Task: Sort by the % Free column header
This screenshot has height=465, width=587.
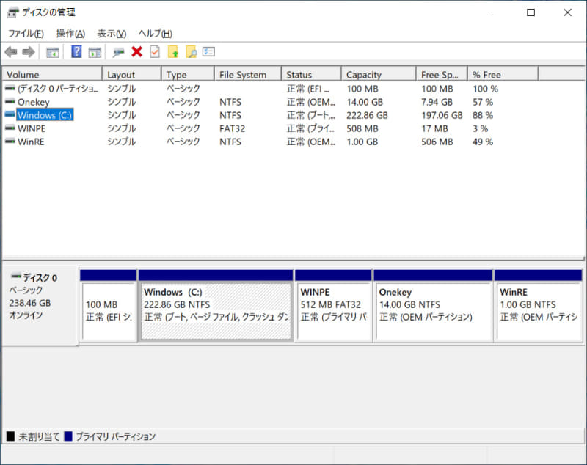Action: click(x=503, y=75)
